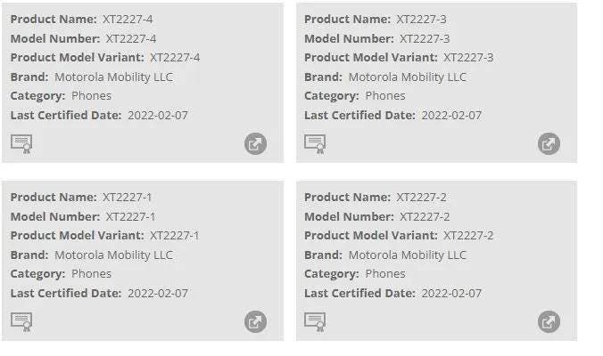Screen dimensions: 603x356
Task: View certificate icon for XT2227-3
Action: pyautogui.click(x=315, y=144)
